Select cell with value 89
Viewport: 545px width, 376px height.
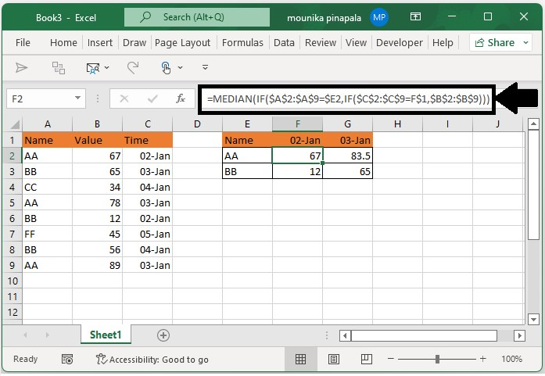(97, 265)
